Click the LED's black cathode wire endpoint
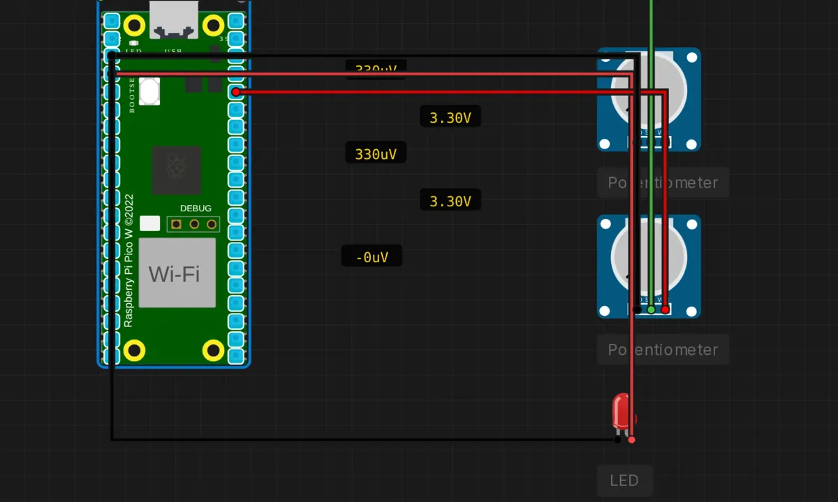This screenshot has height=502, width=838. pos(617,439)
